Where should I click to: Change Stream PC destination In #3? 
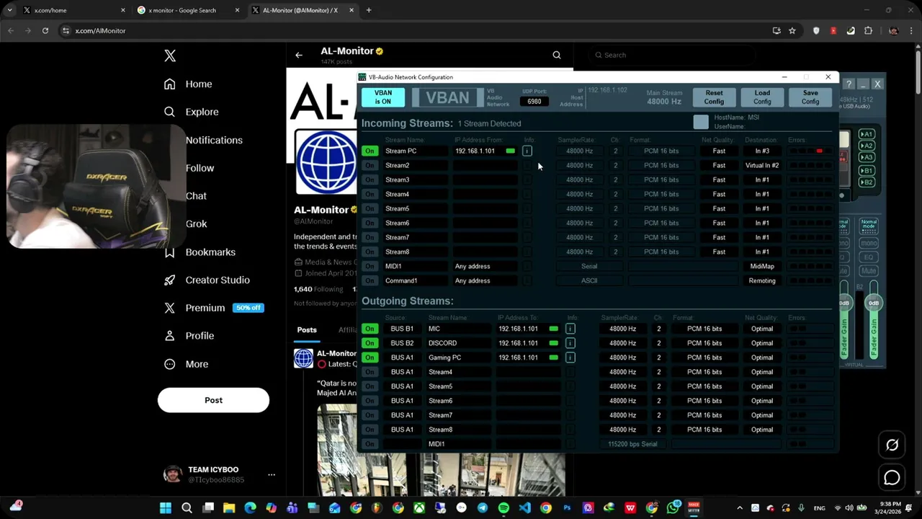point(762,151)
